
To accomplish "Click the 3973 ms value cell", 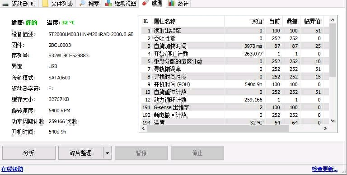I will coord(253,46).
